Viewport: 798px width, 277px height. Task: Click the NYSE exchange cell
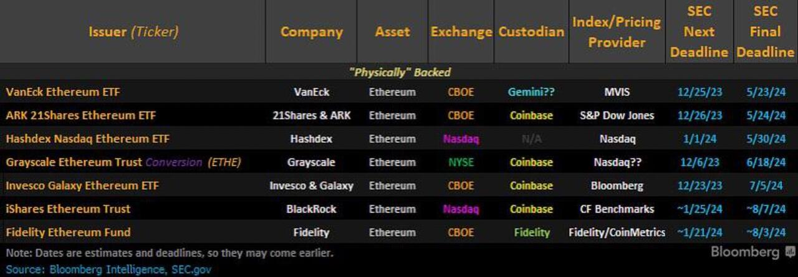[x=461, y=162]
